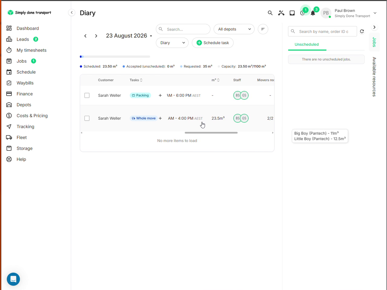
Task: Click the BS staff avatar in Packing row
Action: 237,95
